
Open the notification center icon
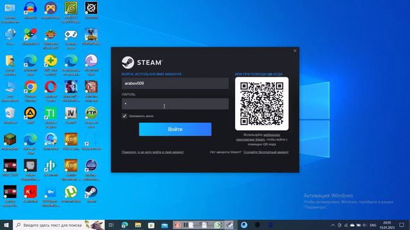[402, 225]
